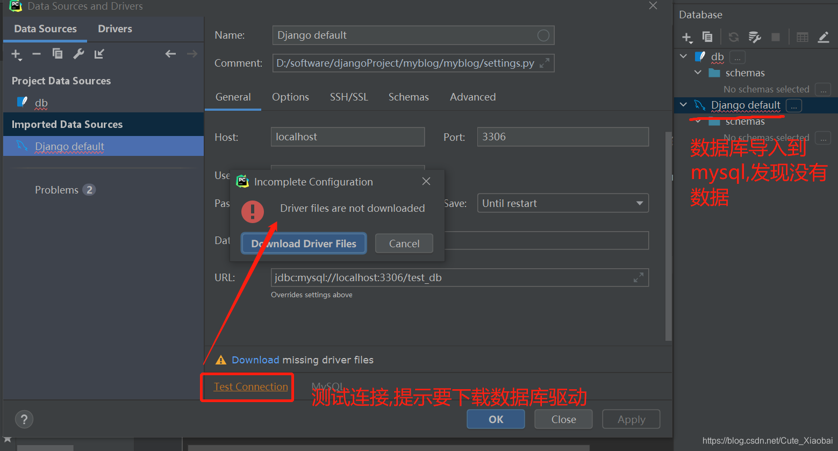
Task: Select db under Project Data Sources
Action: click(41, 103)
